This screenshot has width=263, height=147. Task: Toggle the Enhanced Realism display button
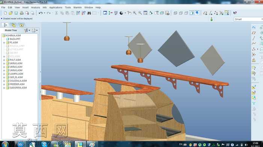click(197, 13)
